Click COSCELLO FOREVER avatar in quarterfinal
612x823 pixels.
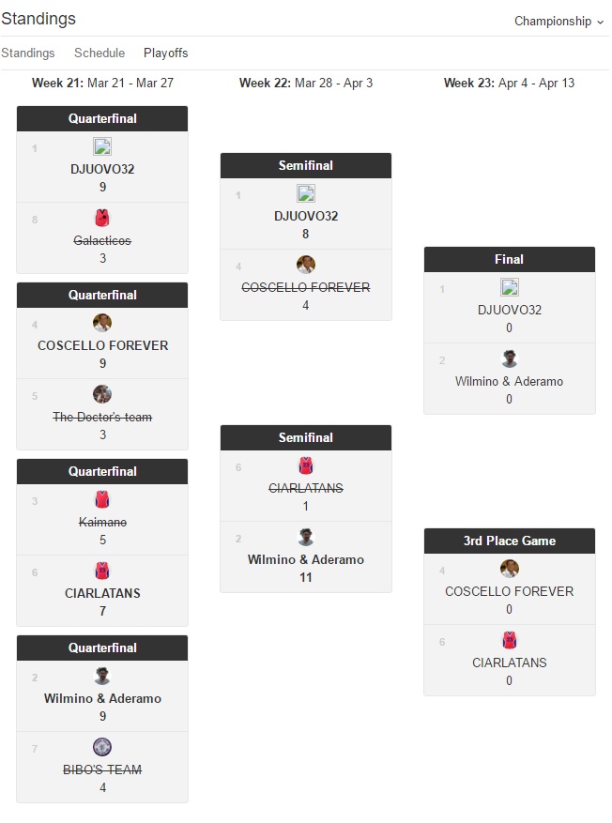pos(102,323)
